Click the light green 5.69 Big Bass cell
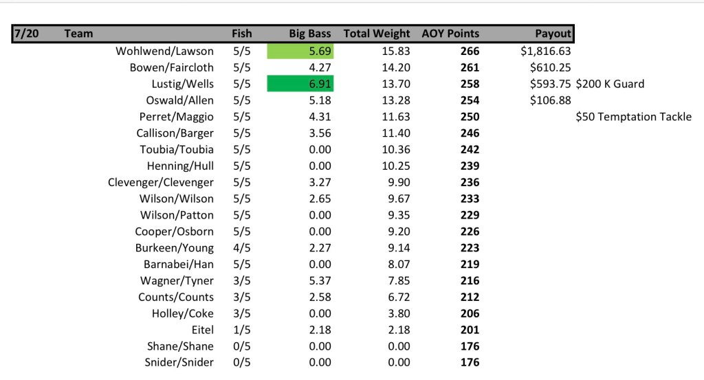This screenshot has height=380, width=704. point(299,51)
